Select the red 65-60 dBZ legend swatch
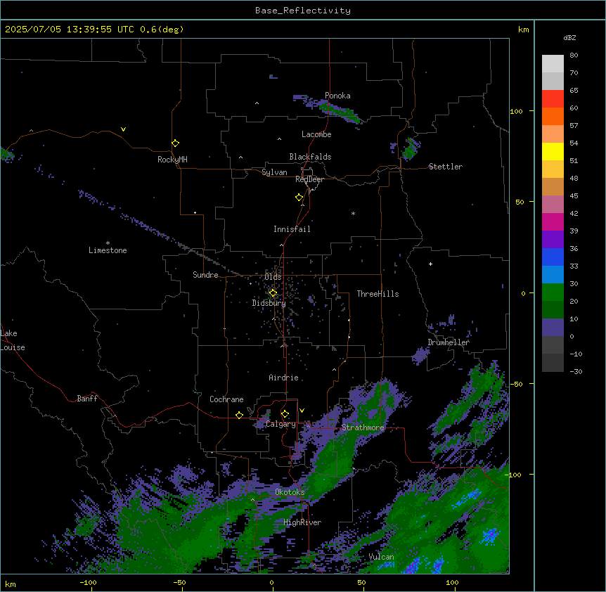Viewport: 606px width, 592px height. [x=553, y=99]
